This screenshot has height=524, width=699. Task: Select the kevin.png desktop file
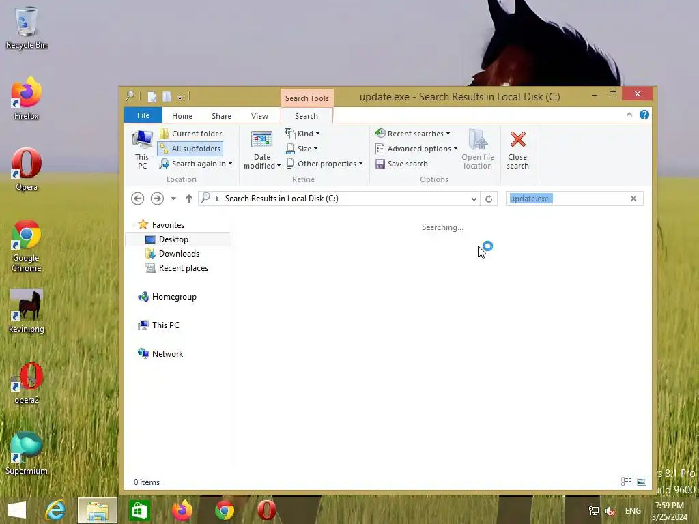(x=27, y=311)
